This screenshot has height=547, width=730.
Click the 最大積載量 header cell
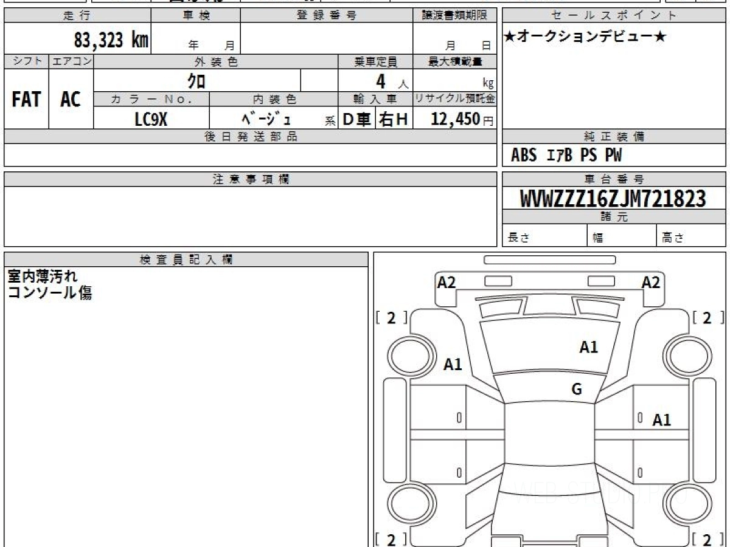click(x=454, y=61)
